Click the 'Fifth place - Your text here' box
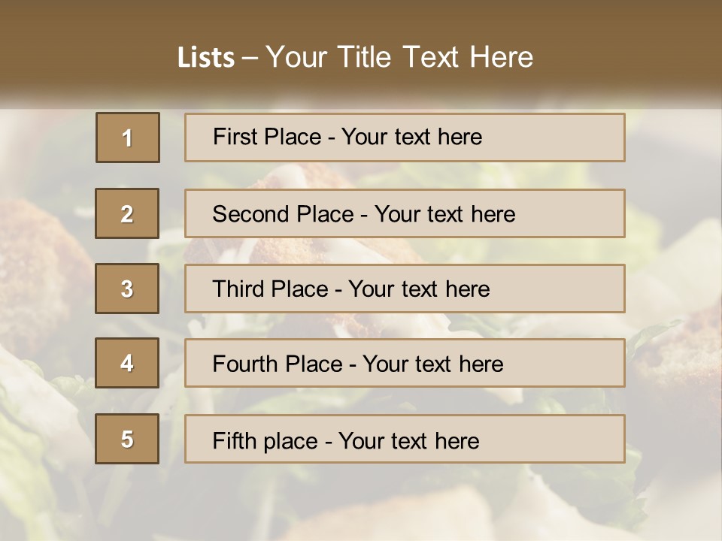 [405, 439]
